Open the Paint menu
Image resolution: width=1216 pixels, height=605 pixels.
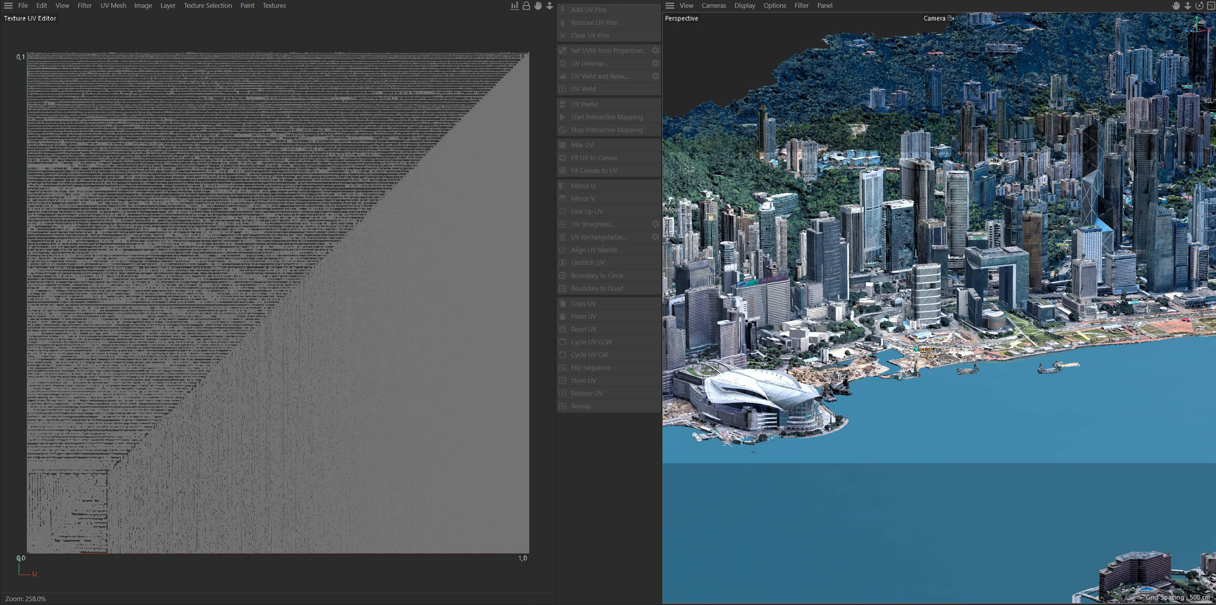pos(247,6)
